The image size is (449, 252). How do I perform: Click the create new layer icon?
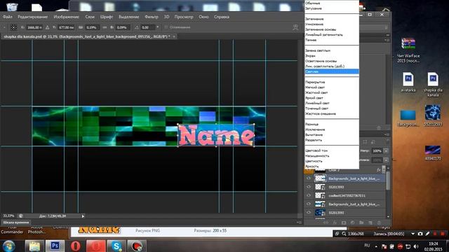coord(370,223)
